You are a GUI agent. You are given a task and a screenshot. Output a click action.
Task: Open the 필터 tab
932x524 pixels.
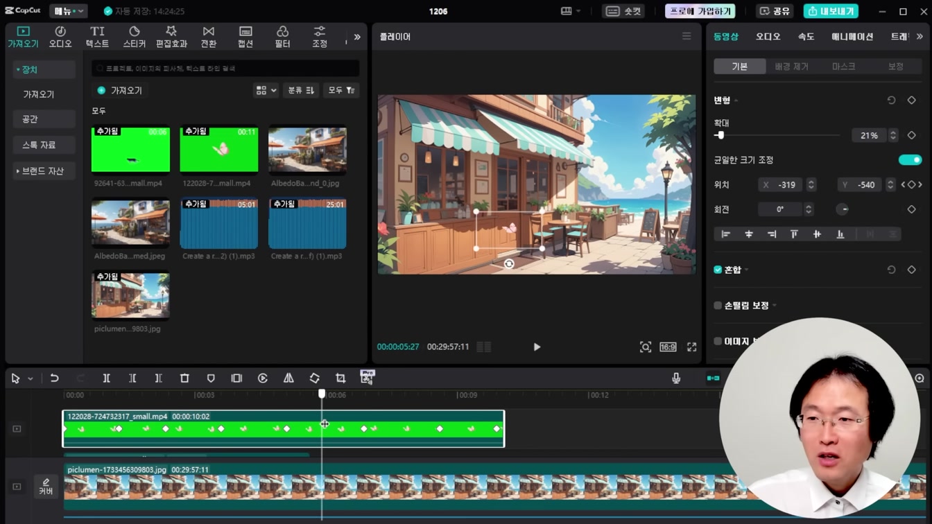click(282, 37)
